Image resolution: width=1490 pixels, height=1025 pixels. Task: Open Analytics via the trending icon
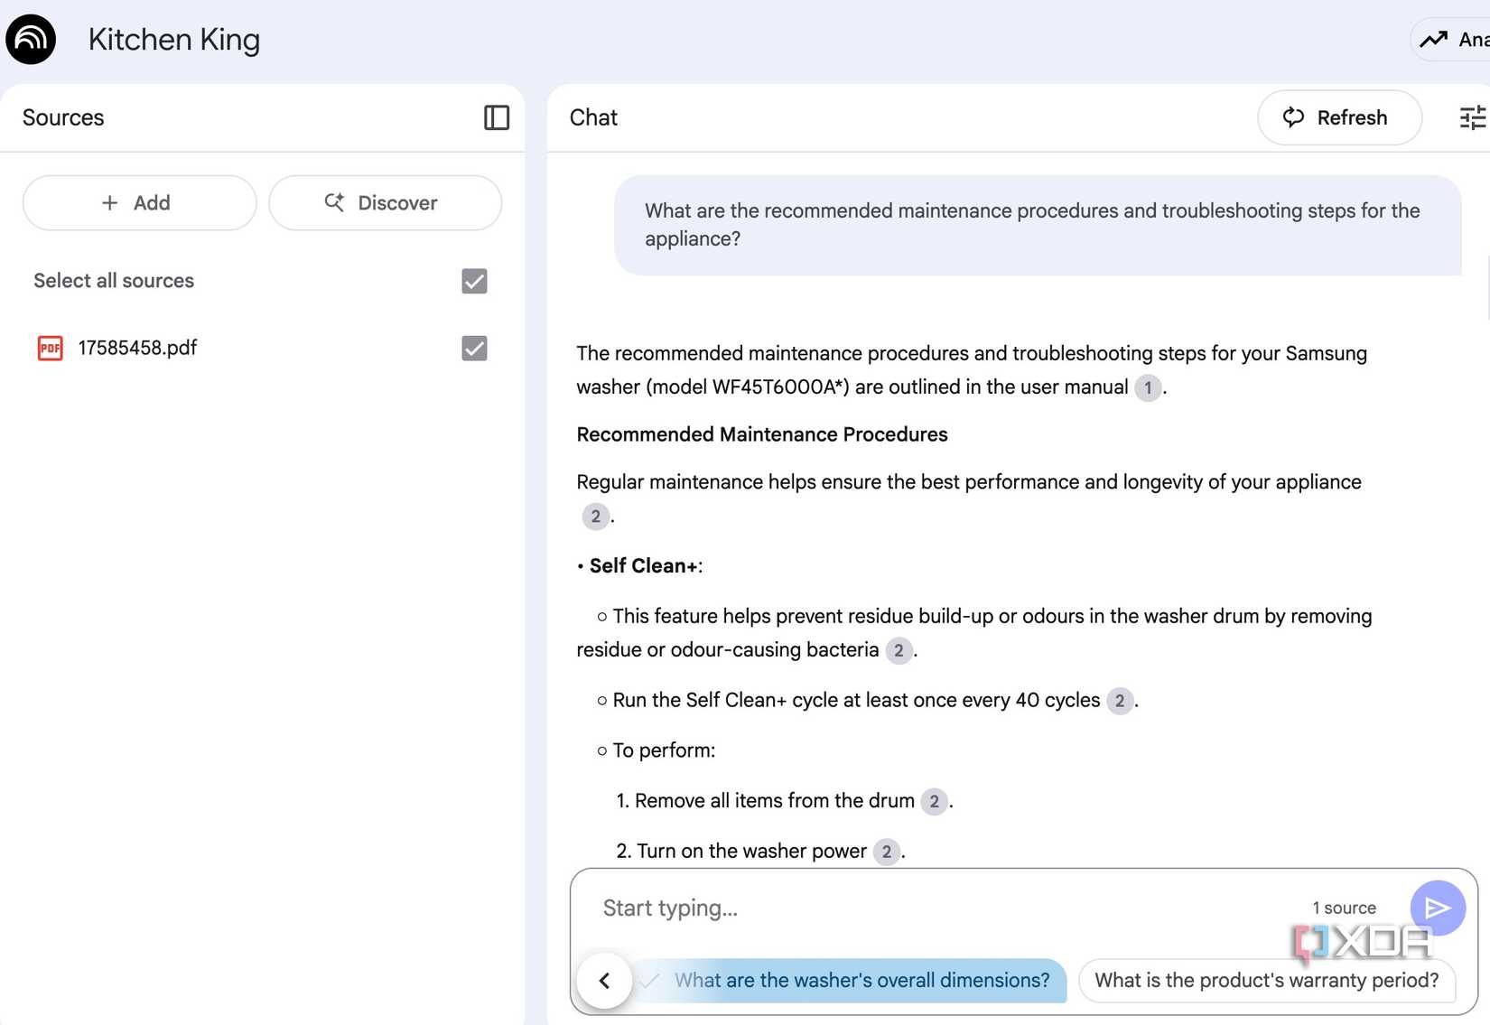1433,39
